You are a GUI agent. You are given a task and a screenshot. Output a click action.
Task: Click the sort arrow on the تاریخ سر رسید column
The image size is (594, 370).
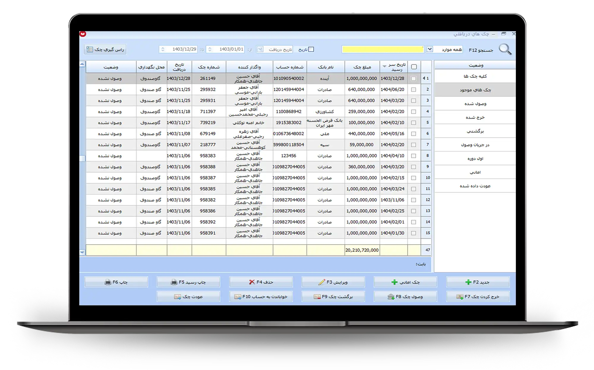pyautogui.click(x=385, y=66)
